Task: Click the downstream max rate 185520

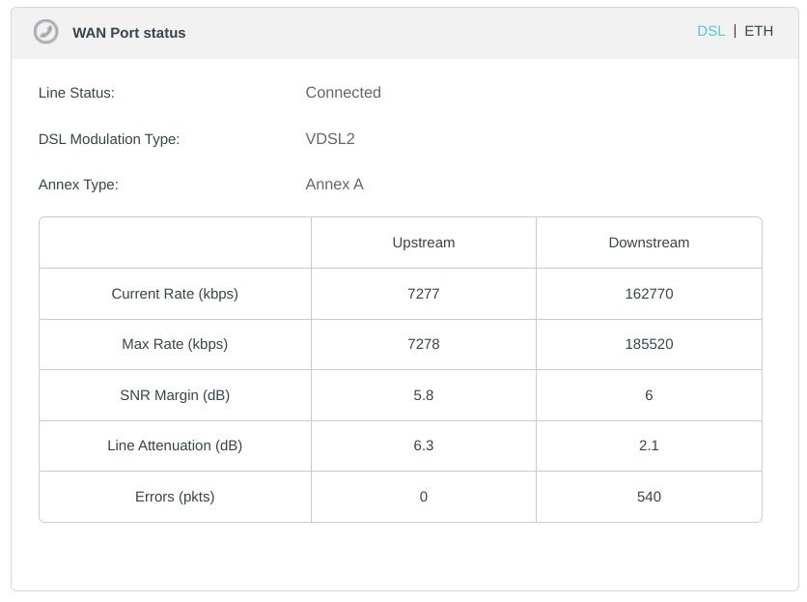Action: (x=649, y=344)
